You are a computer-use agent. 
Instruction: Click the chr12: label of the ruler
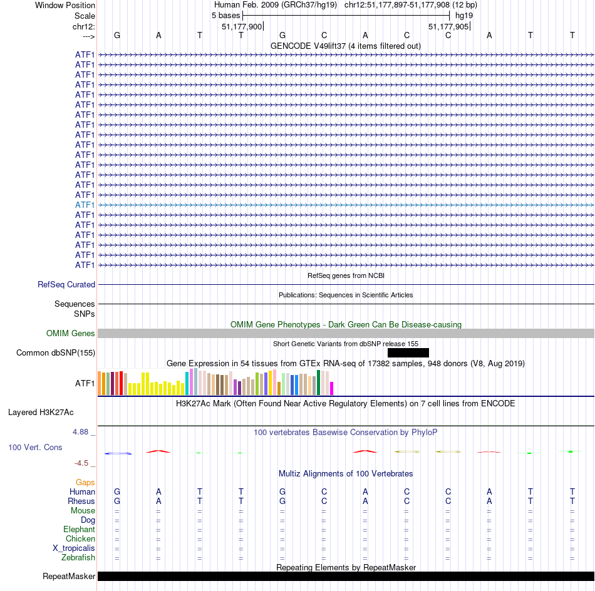tap(84, 26)
